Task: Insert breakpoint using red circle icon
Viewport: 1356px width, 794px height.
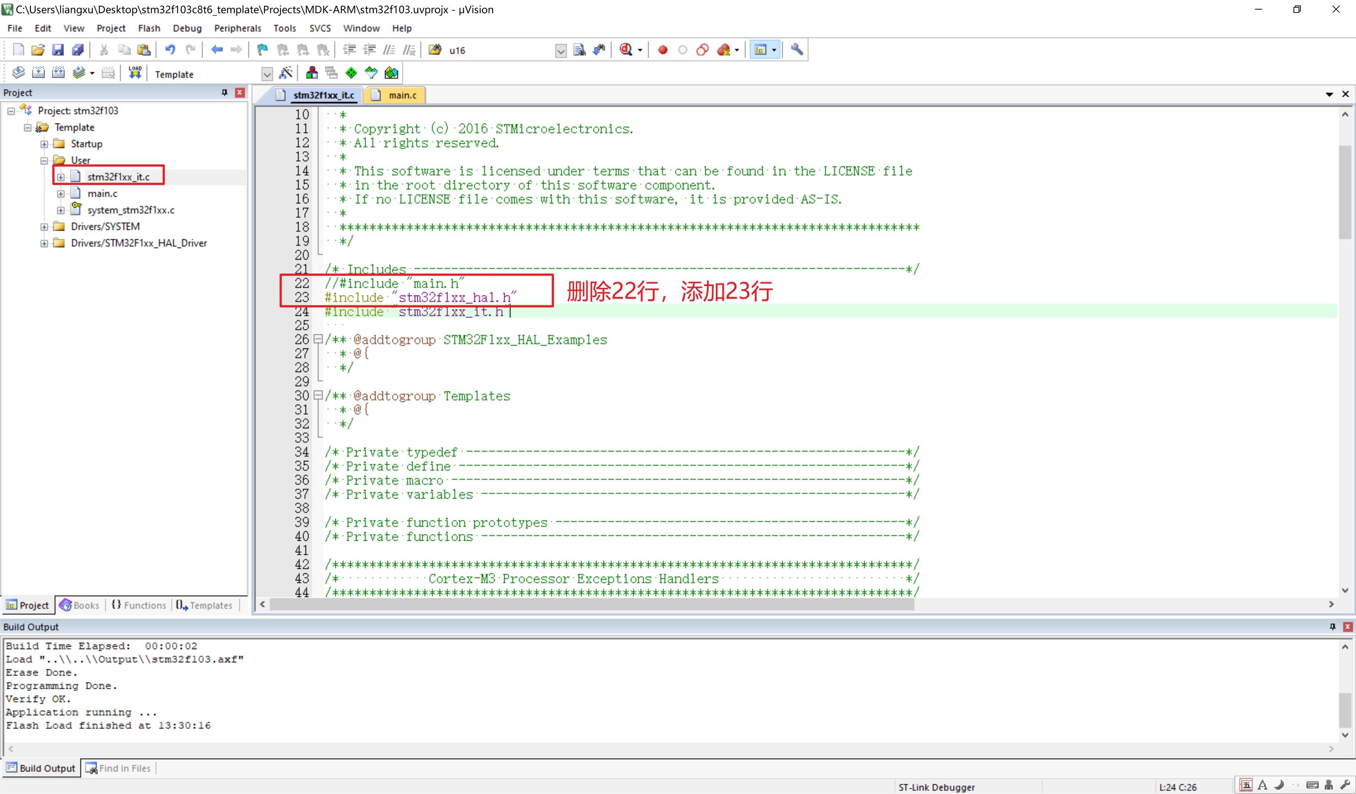Action: pos(663,50)
